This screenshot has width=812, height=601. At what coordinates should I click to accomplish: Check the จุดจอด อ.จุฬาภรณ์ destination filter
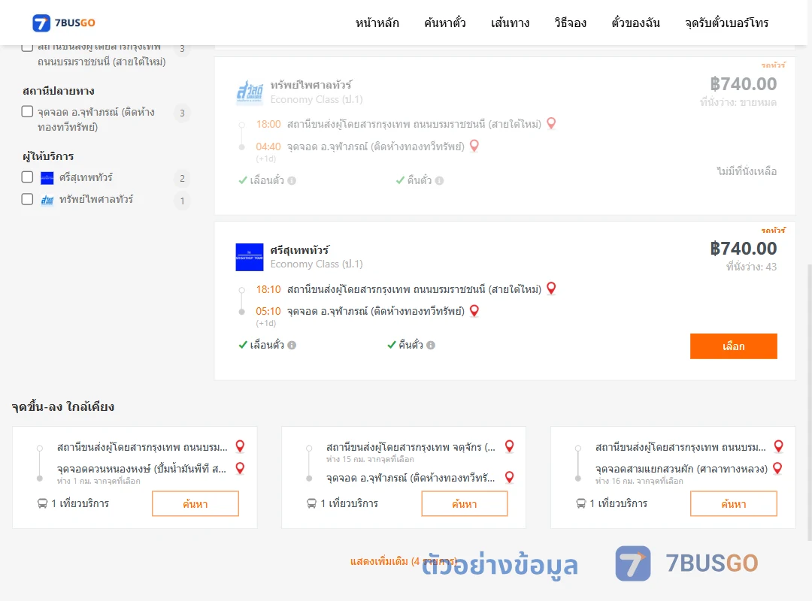point(28,112)
